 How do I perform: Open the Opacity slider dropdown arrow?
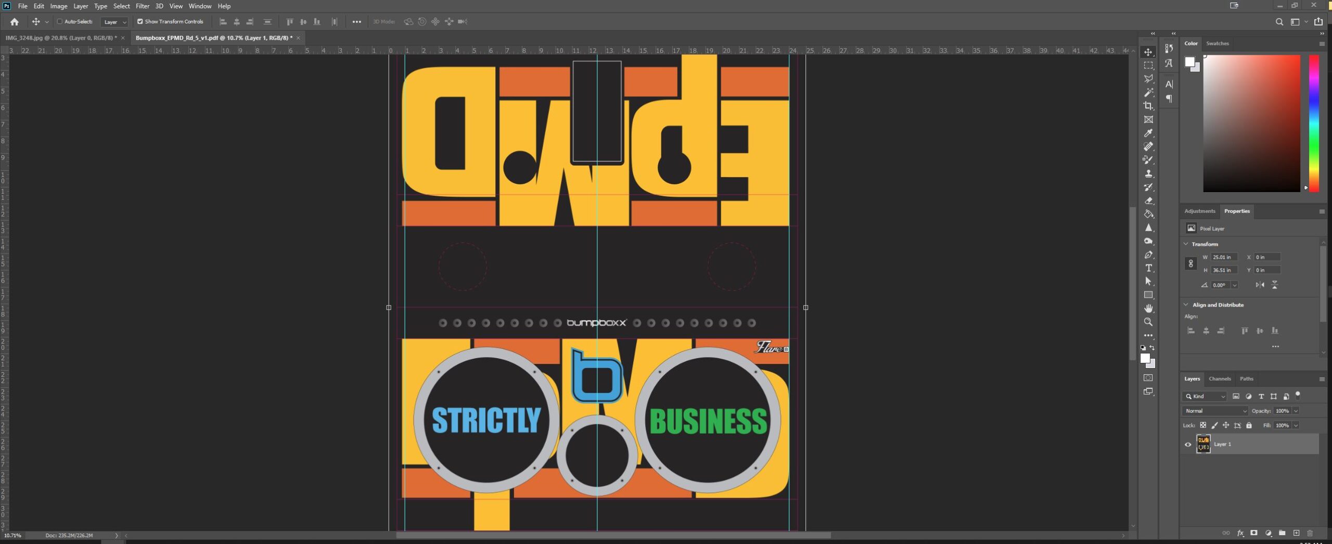[x=1296, y=411]
